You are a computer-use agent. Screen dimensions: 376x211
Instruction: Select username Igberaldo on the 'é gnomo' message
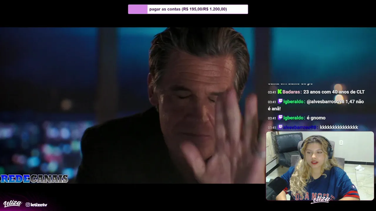pyautogui.click(x=293, y=118)
